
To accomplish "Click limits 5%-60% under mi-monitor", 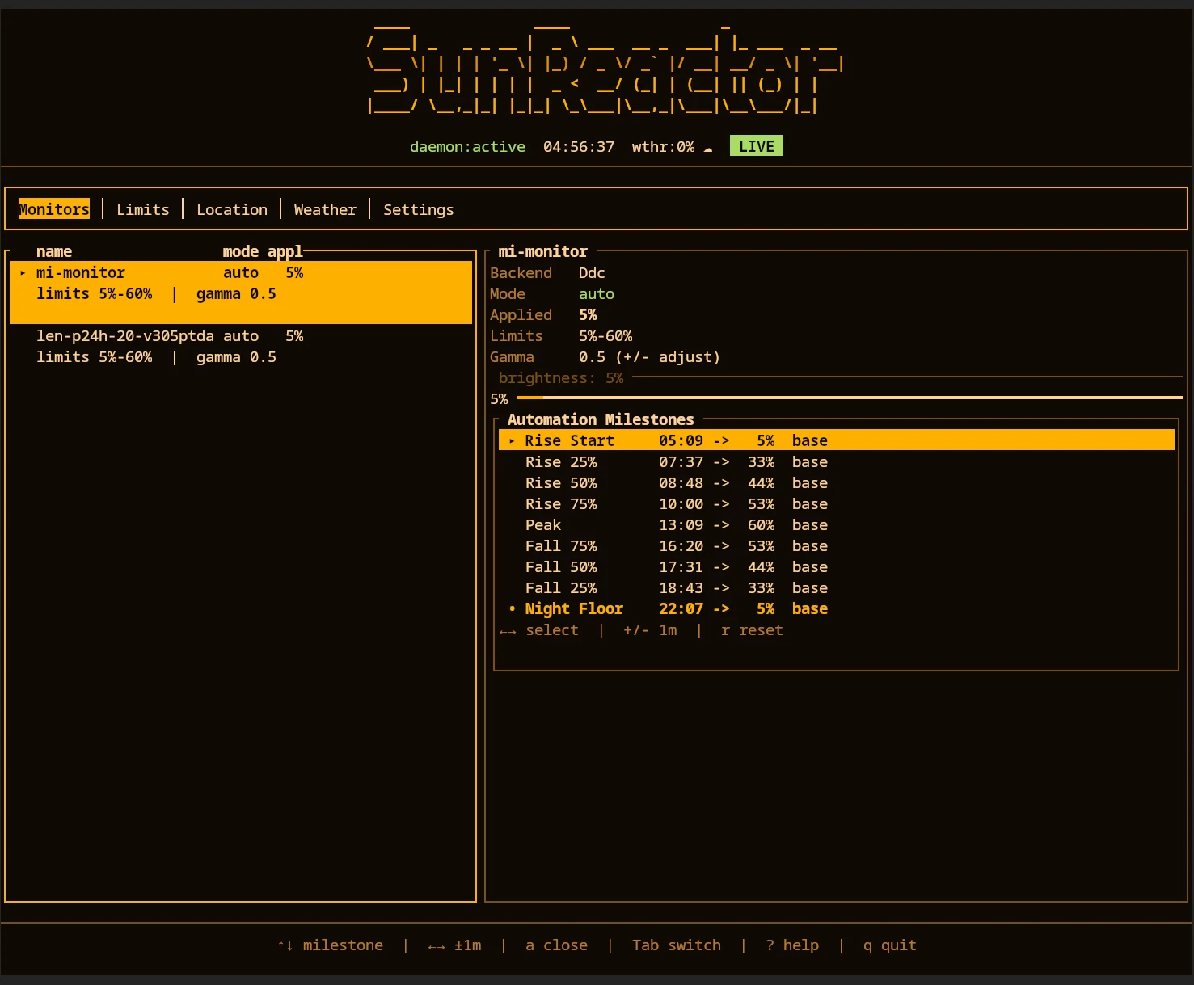I will pyautogui.click(x=94, y=293).
